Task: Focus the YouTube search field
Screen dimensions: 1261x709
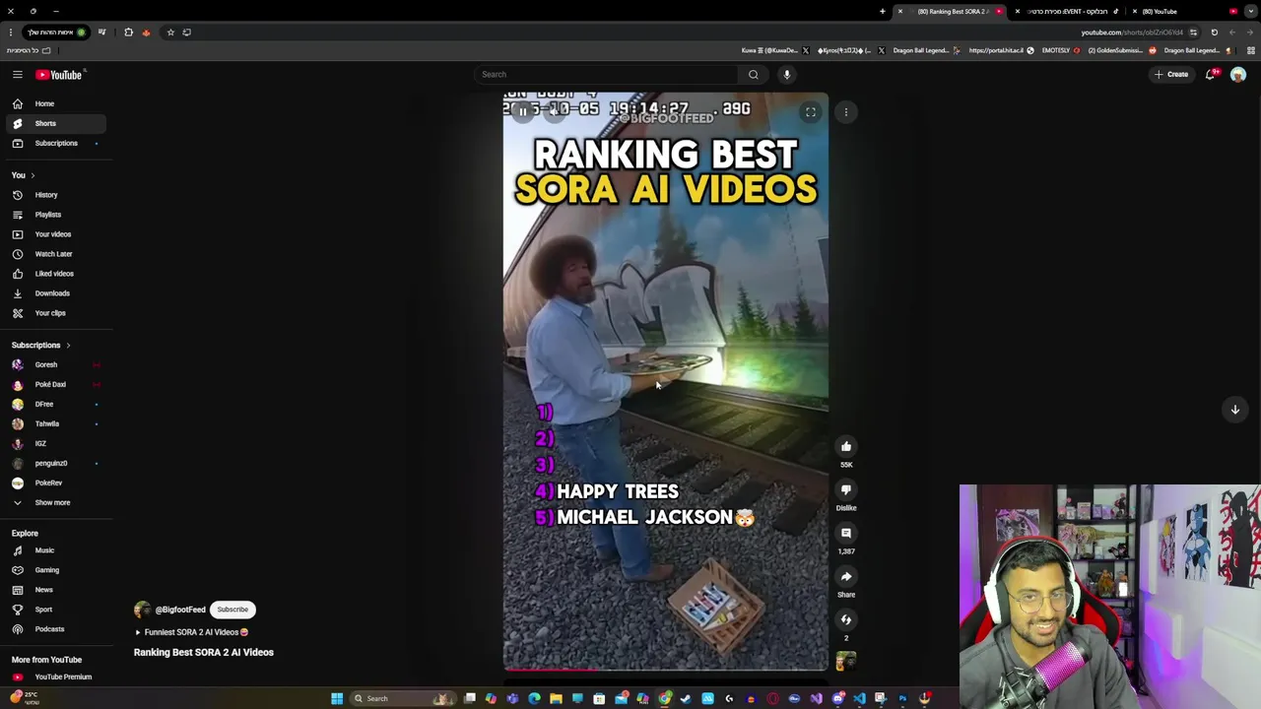Action: click(x=606, y=75)
